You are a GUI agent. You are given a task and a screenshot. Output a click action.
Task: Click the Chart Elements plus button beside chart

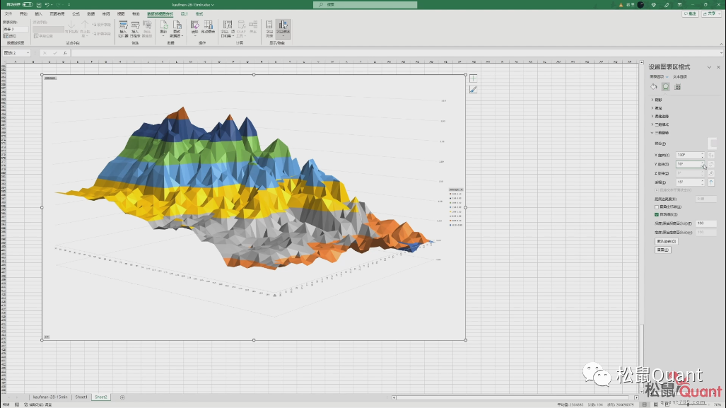(473, 78)
